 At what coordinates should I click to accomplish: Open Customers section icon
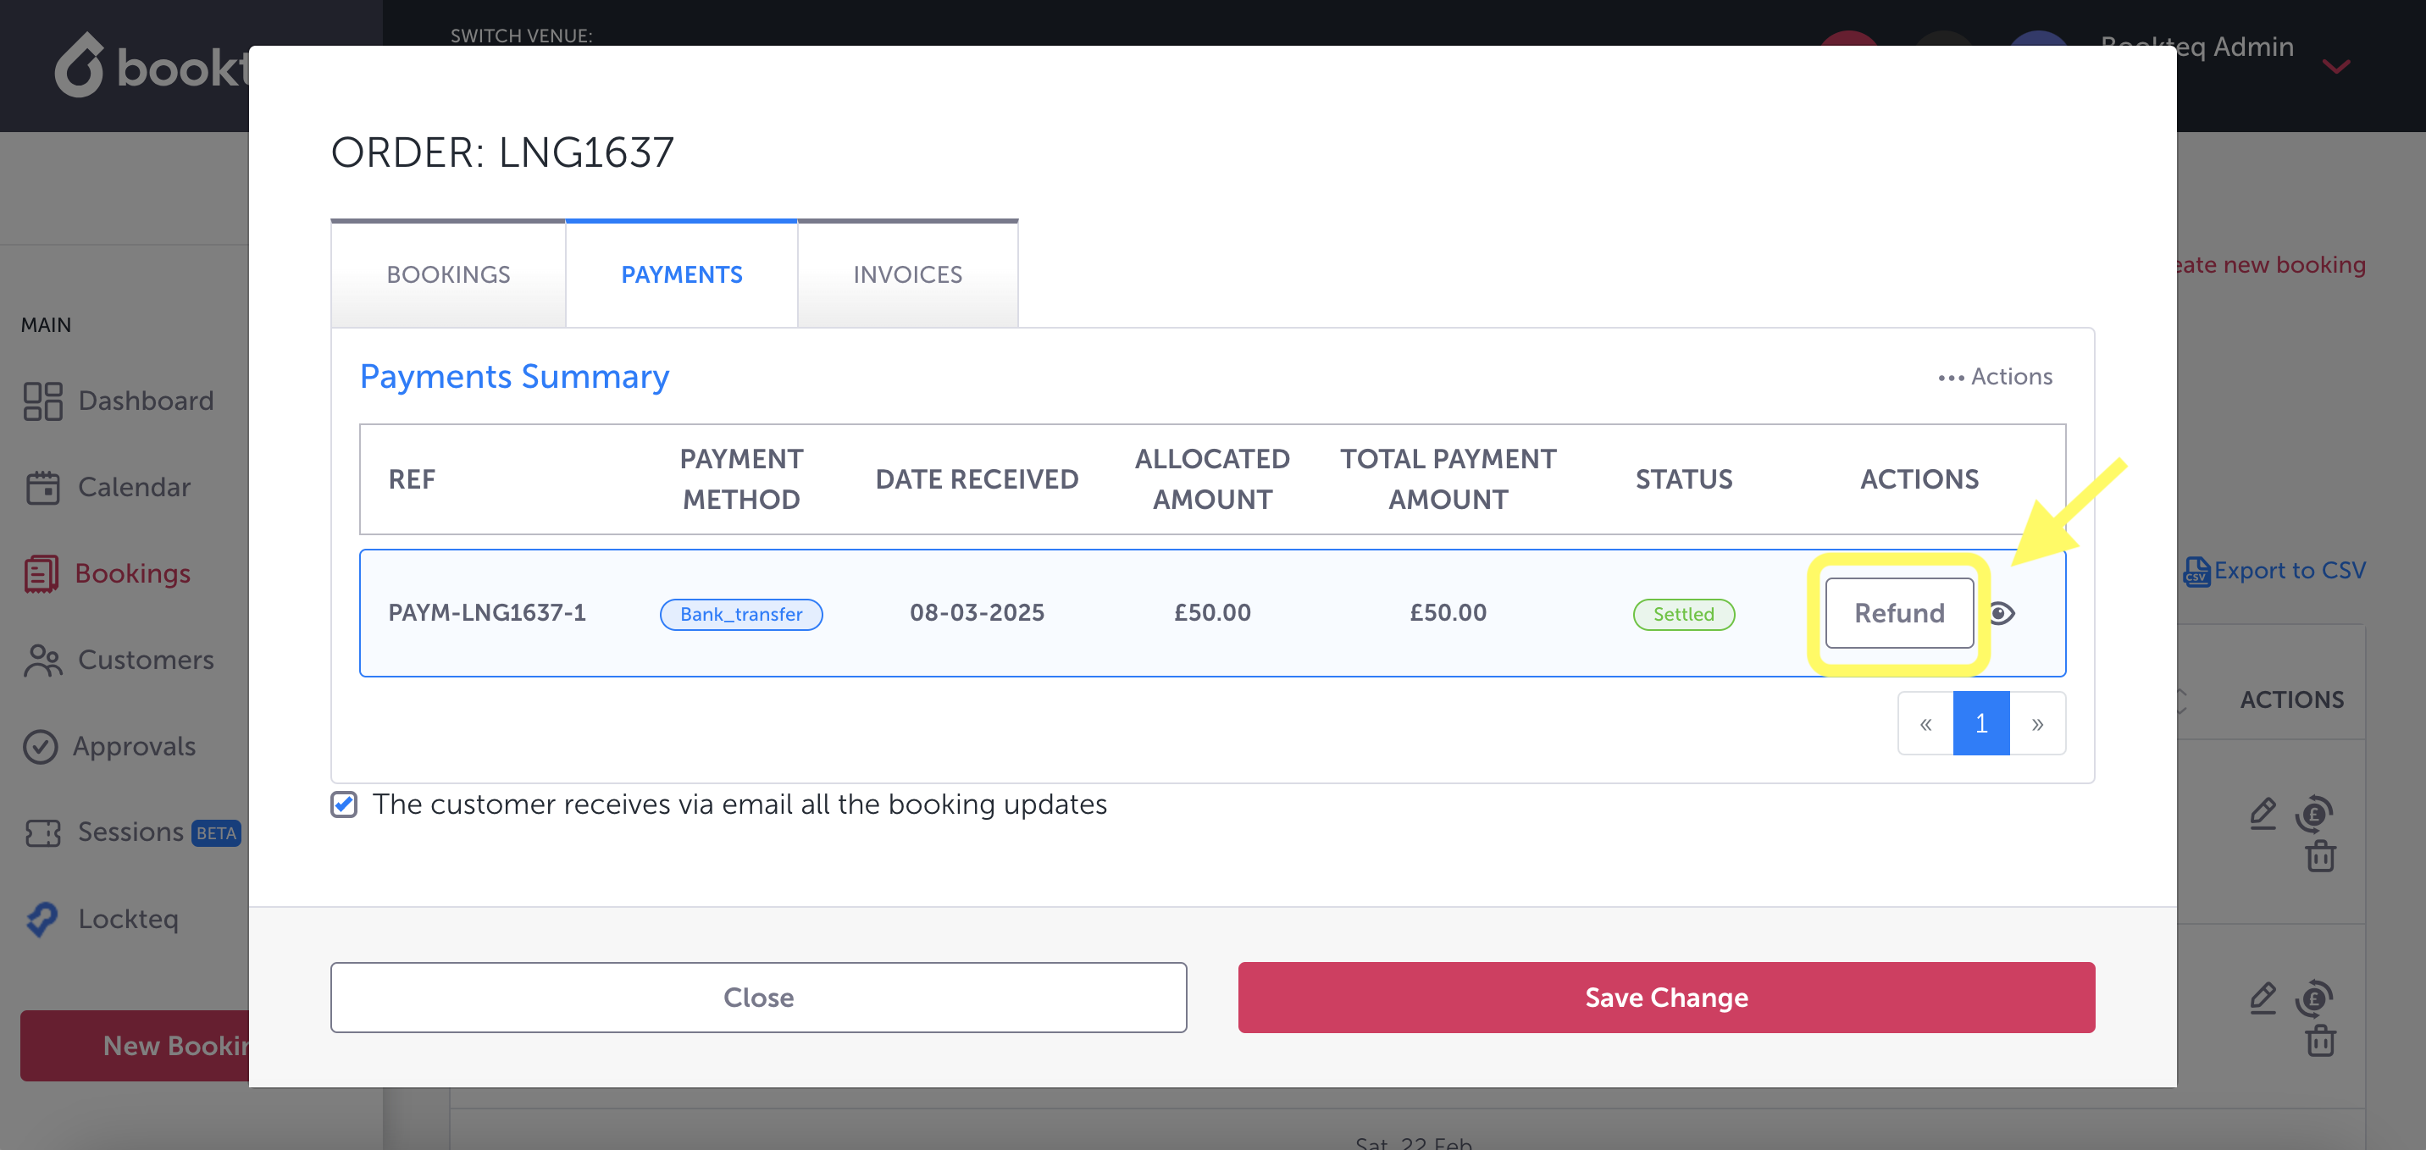tap(42, 661)
